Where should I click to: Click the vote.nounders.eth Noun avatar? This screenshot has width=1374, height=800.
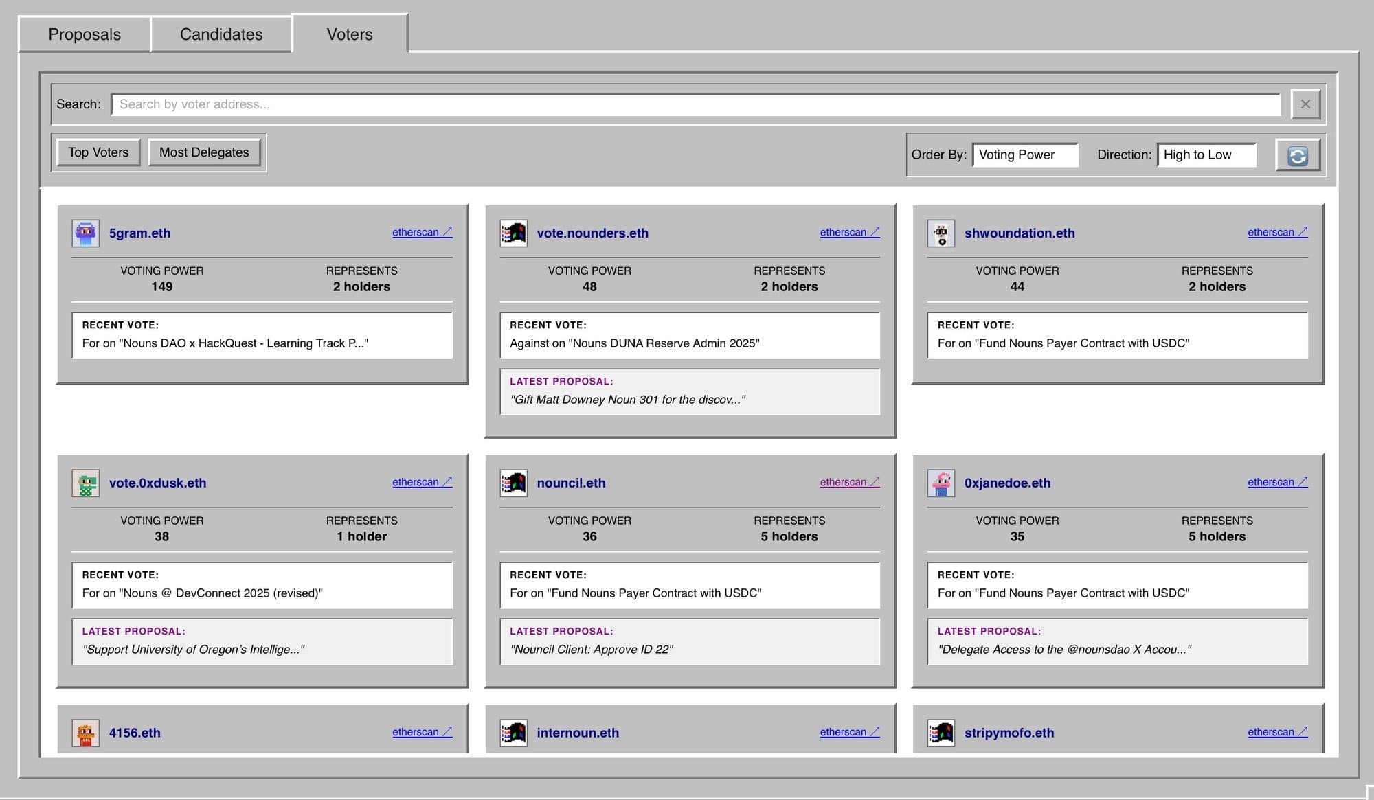click(x=513, y=233)
